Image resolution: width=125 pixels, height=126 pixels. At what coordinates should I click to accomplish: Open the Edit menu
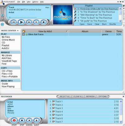coord(23,2)
